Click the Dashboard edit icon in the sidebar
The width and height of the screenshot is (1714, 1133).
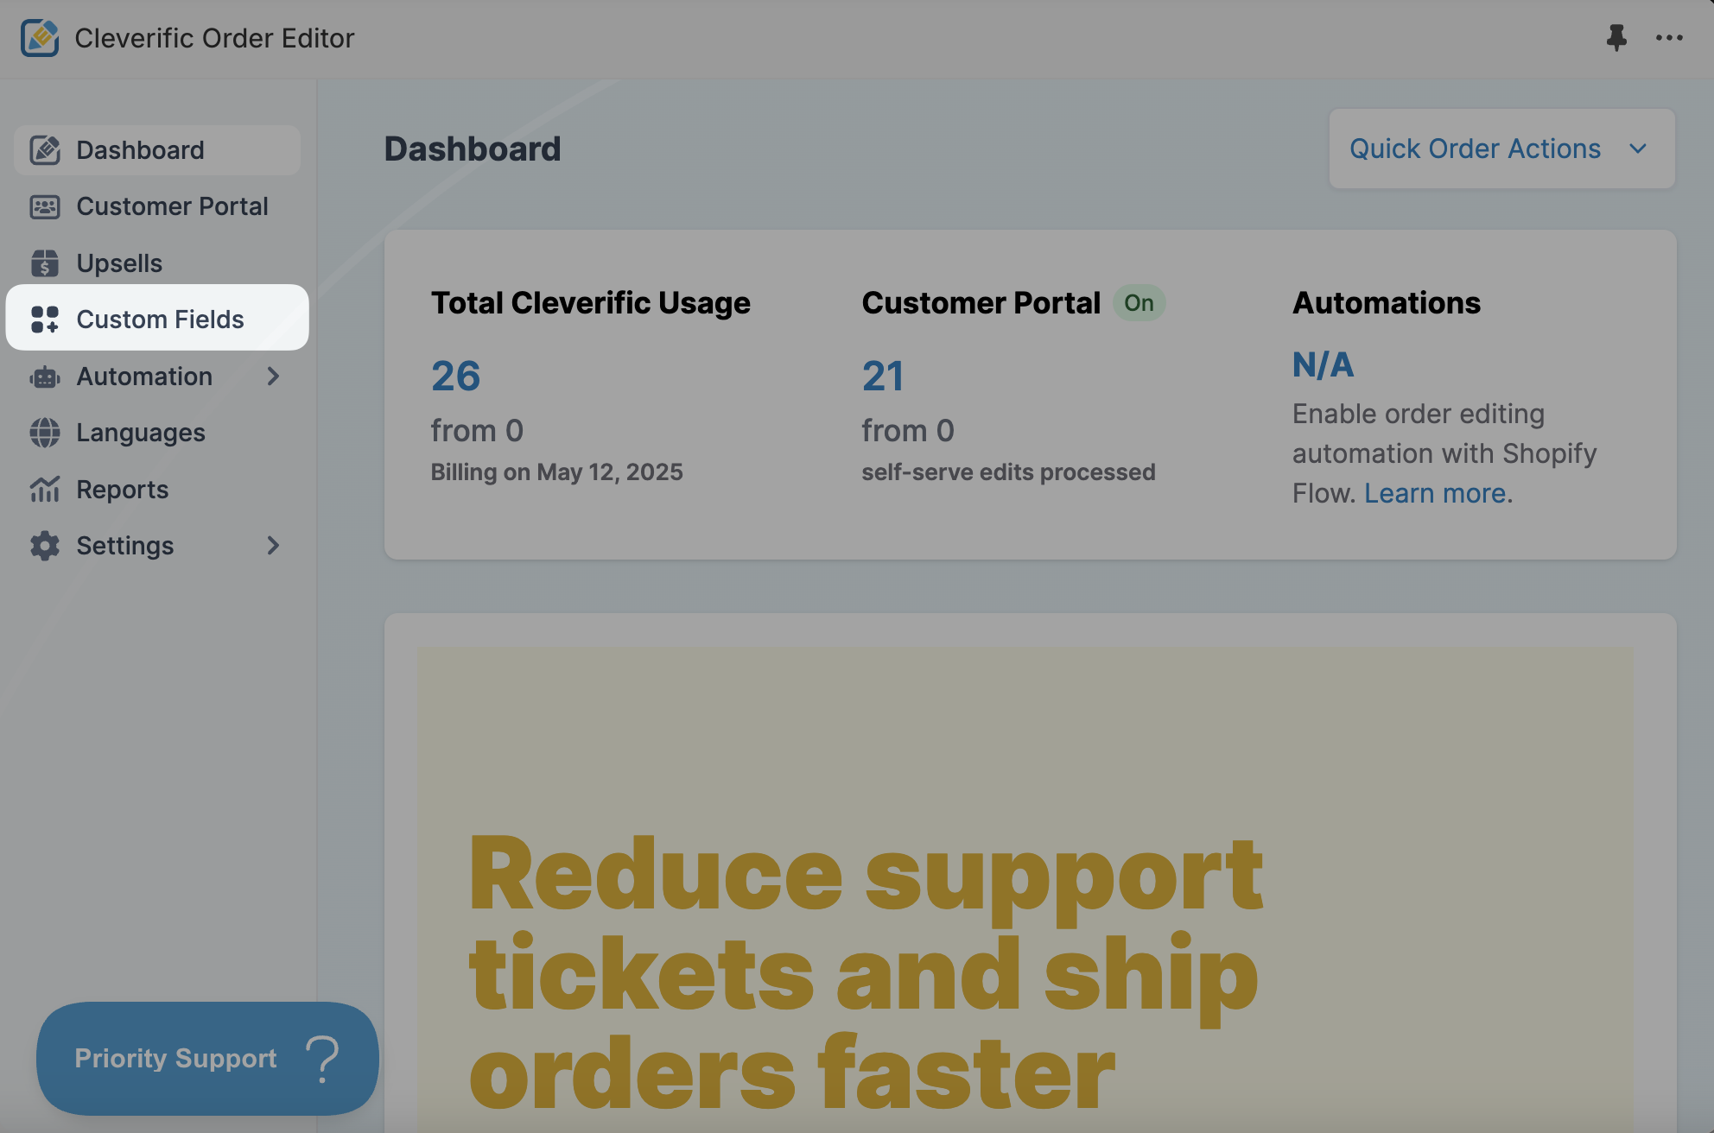point(45,150)
